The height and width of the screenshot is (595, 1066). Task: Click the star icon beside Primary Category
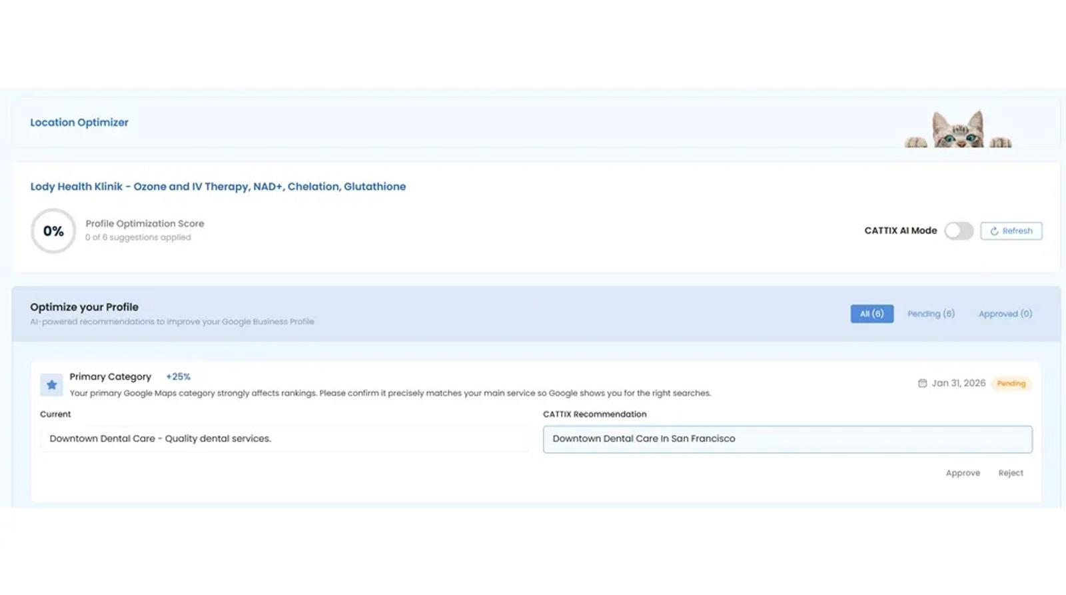[x=51, y=384]
